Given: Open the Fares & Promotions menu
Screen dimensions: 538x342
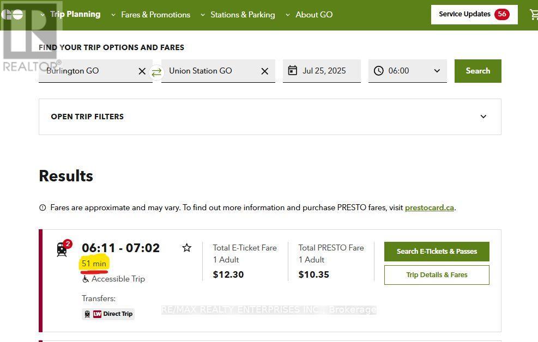Looking at the screenshot, I should [155, 15].
